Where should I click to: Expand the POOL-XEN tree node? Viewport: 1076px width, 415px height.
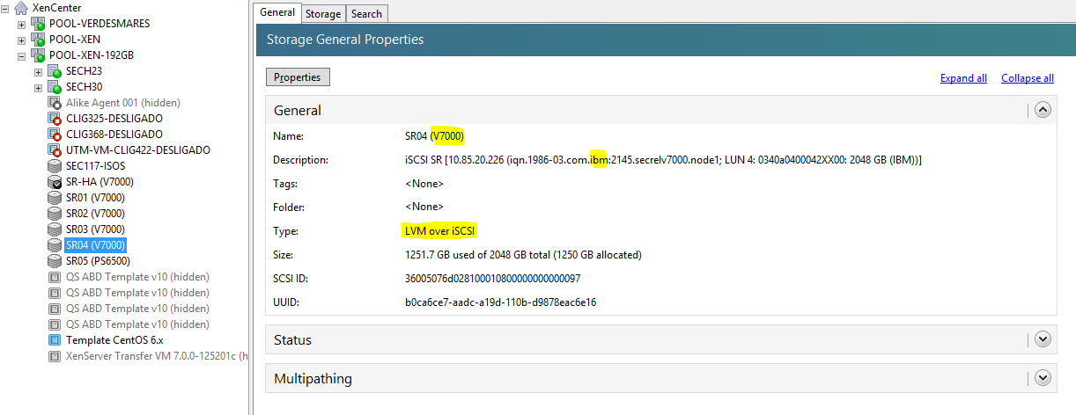coord(22,40)
